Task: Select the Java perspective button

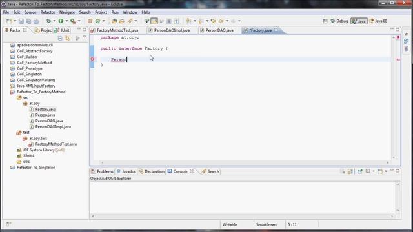Action: 359,21
